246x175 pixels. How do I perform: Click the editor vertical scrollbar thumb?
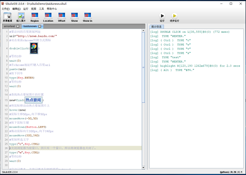tap(143, 68)
